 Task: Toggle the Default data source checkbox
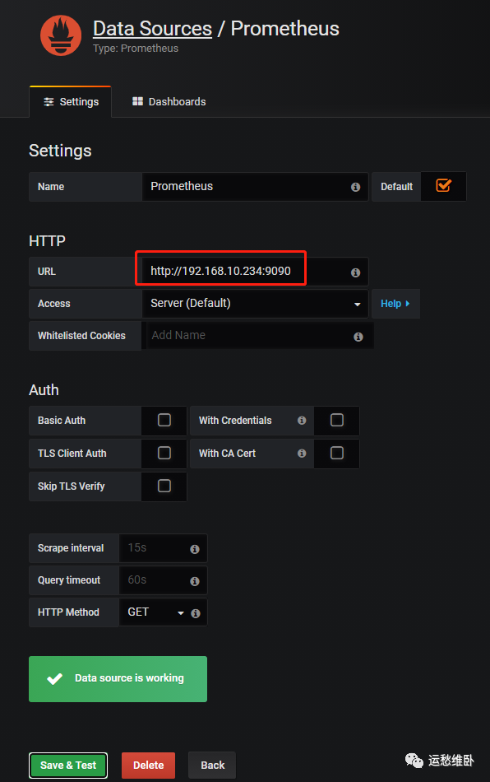tap(443, 185)
